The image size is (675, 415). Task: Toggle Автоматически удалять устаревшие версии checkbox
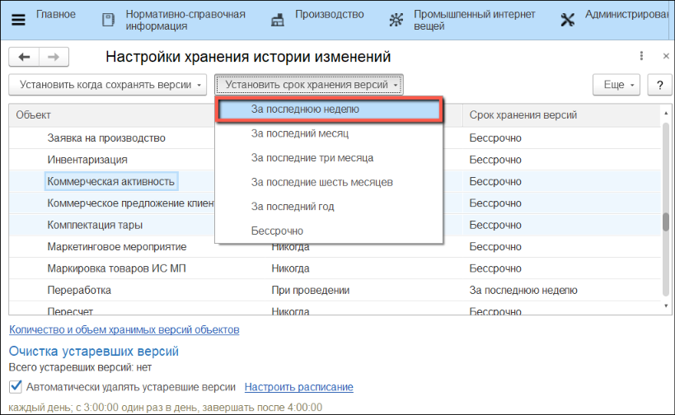15,386
